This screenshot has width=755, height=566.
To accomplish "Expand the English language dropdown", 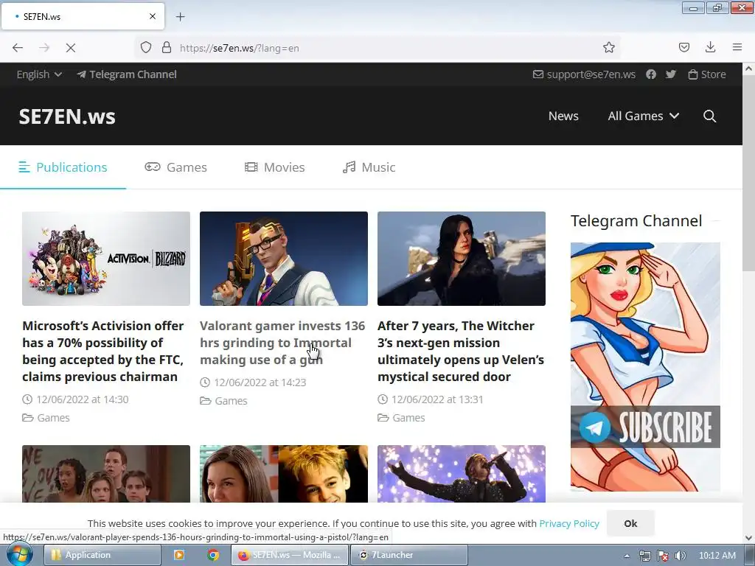I will click(39, 74).
